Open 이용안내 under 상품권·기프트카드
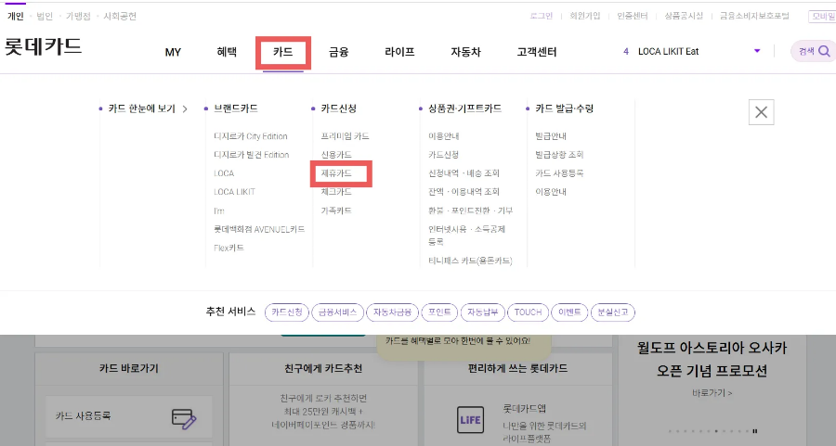 coord(444,136)
